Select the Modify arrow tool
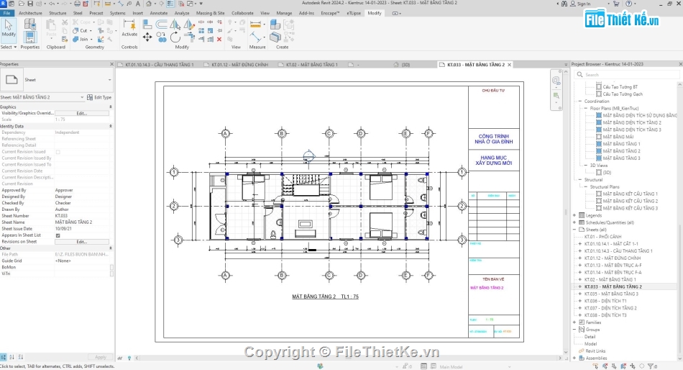Screen dimensions: 683x370 pyautogui.click(x=9, y=29)
